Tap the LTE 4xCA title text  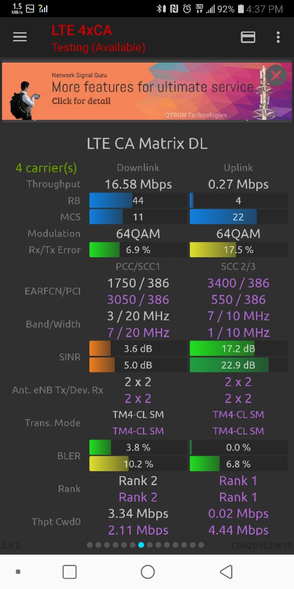click(x=82, y=30)
